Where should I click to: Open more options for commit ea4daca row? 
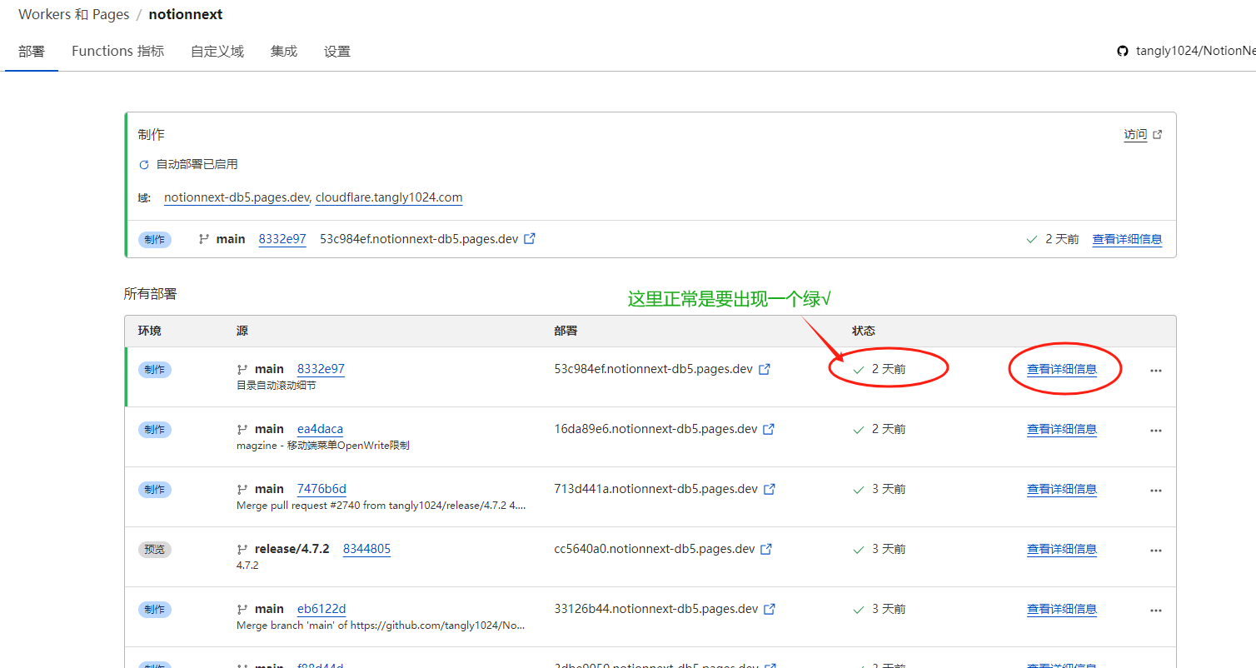click(1156, 431)
